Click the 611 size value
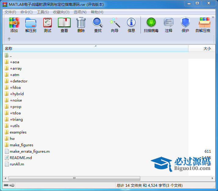218x191 pixels. point(208,151)
